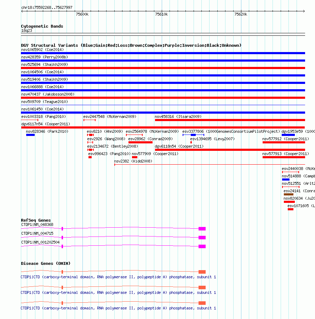Open the CTDP1|NM_001202504 RefSeq gene label
Viewport: 315px width, 319px height.
coord(40,242)
